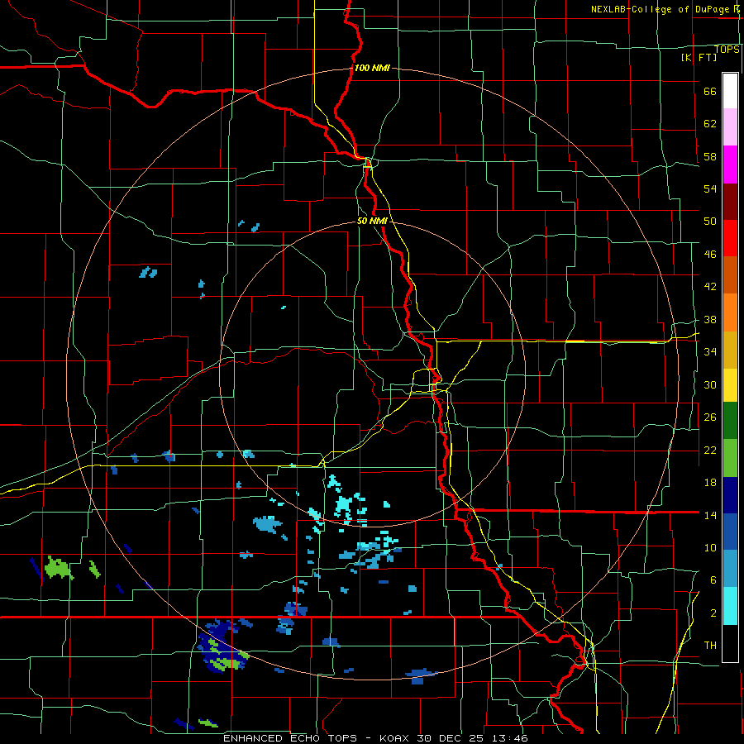Click the medium blue legend swatch
The width and height of the screenshot is (744, 744).
(730, 532)
